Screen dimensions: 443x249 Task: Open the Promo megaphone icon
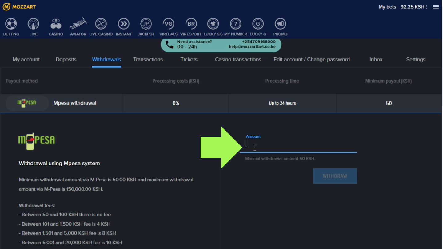[x=280, y=24]
